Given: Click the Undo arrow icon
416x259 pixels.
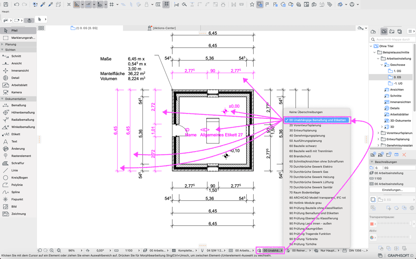Looking at the screenshot, I should 17,5.
